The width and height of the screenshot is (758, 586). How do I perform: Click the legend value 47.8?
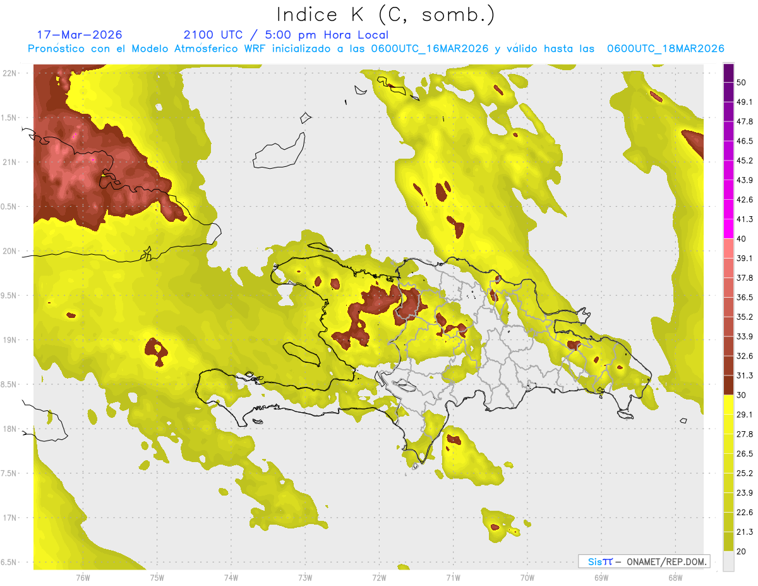point(744,121)
